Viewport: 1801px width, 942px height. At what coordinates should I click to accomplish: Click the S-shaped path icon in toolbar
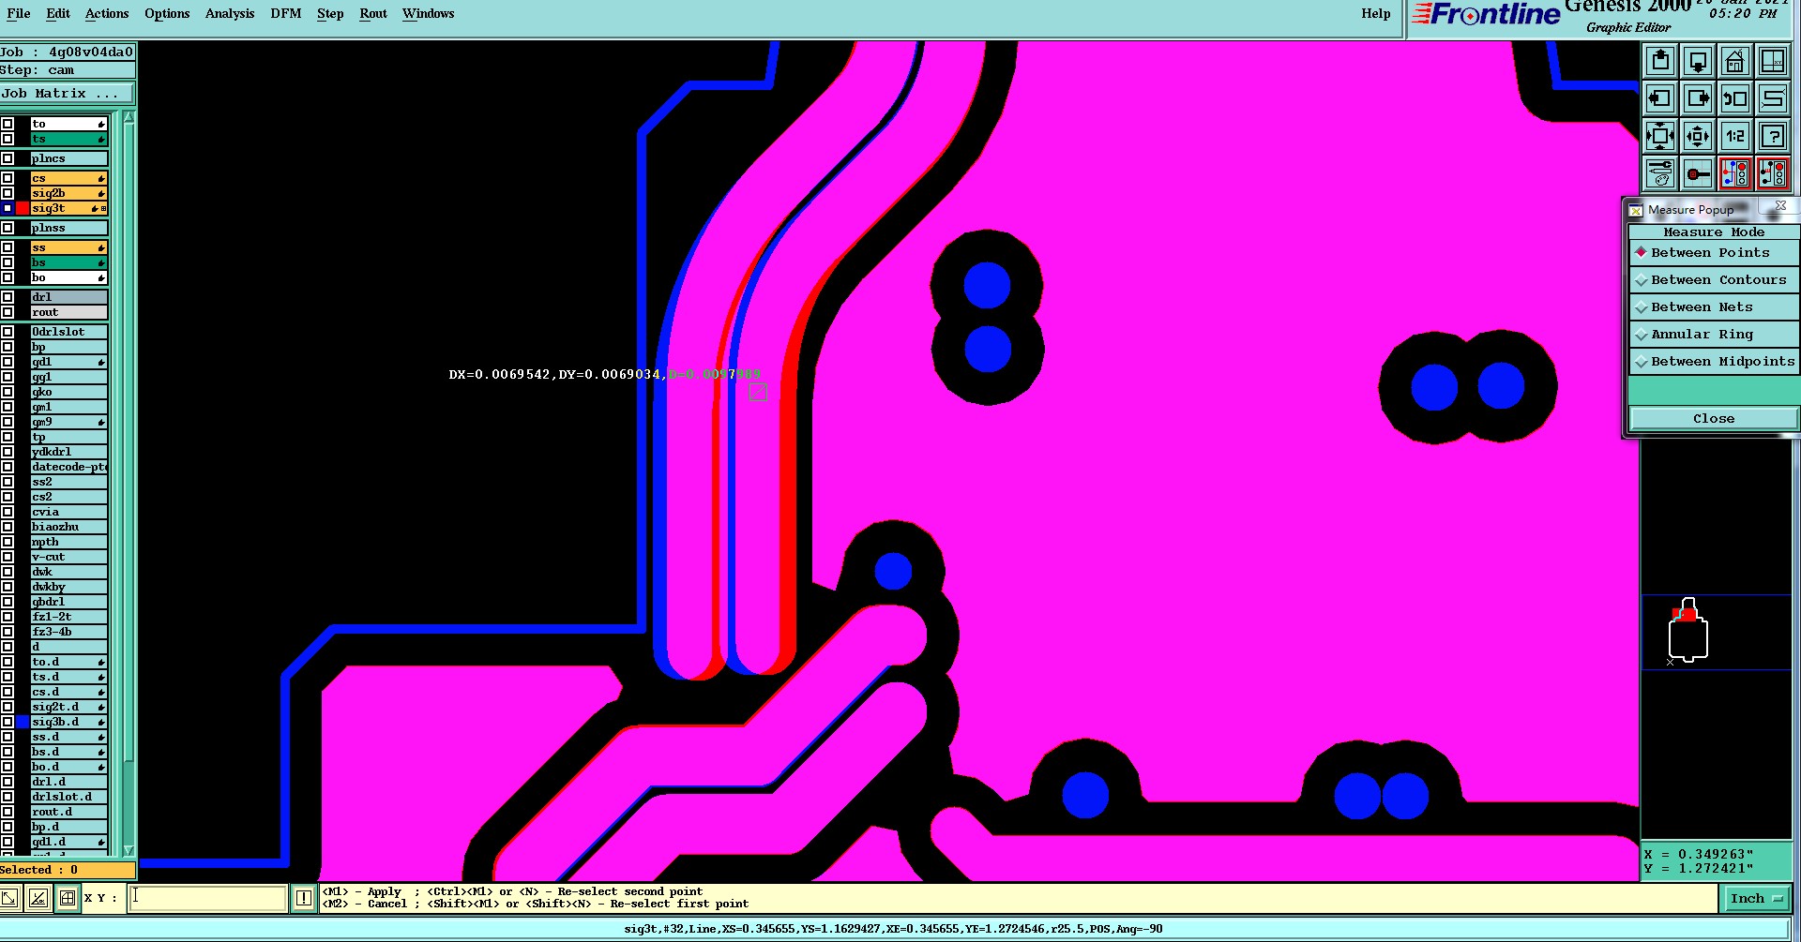click(1773, 98)
